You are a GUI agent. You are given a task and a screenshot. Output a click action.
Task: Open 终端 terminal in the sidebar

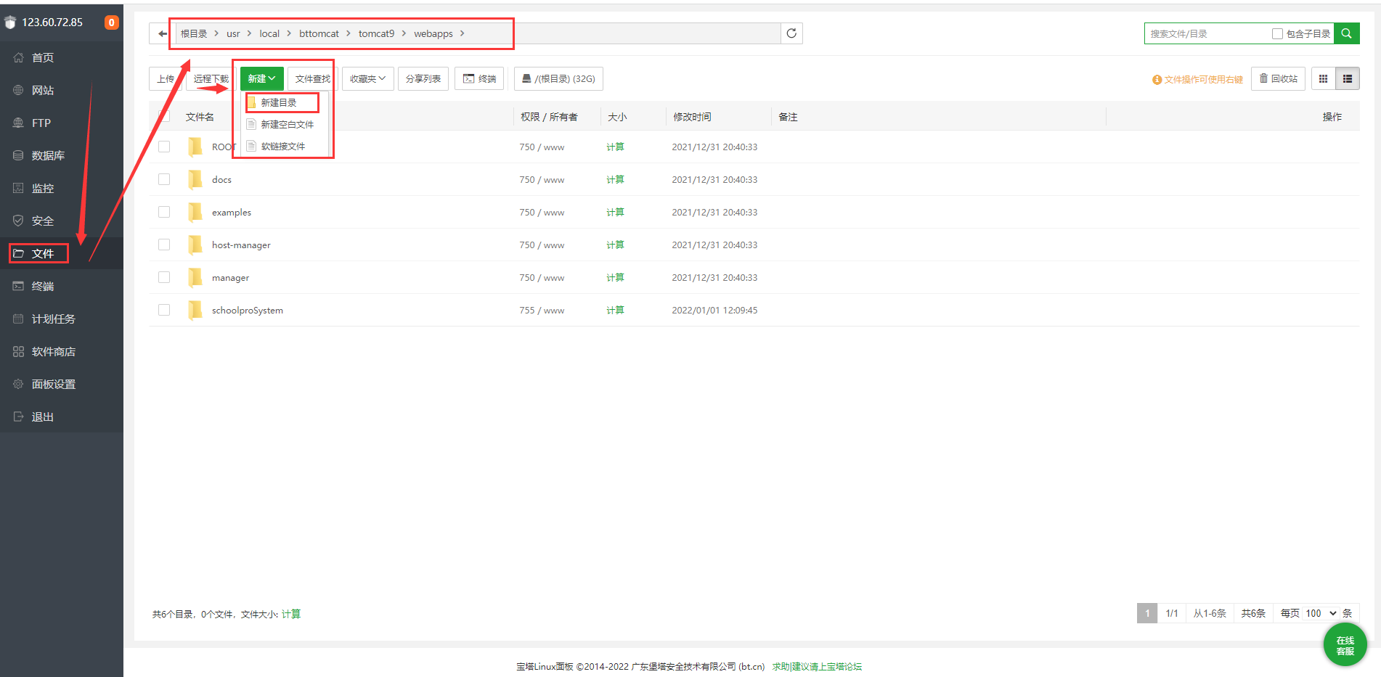tap(62, 286)
